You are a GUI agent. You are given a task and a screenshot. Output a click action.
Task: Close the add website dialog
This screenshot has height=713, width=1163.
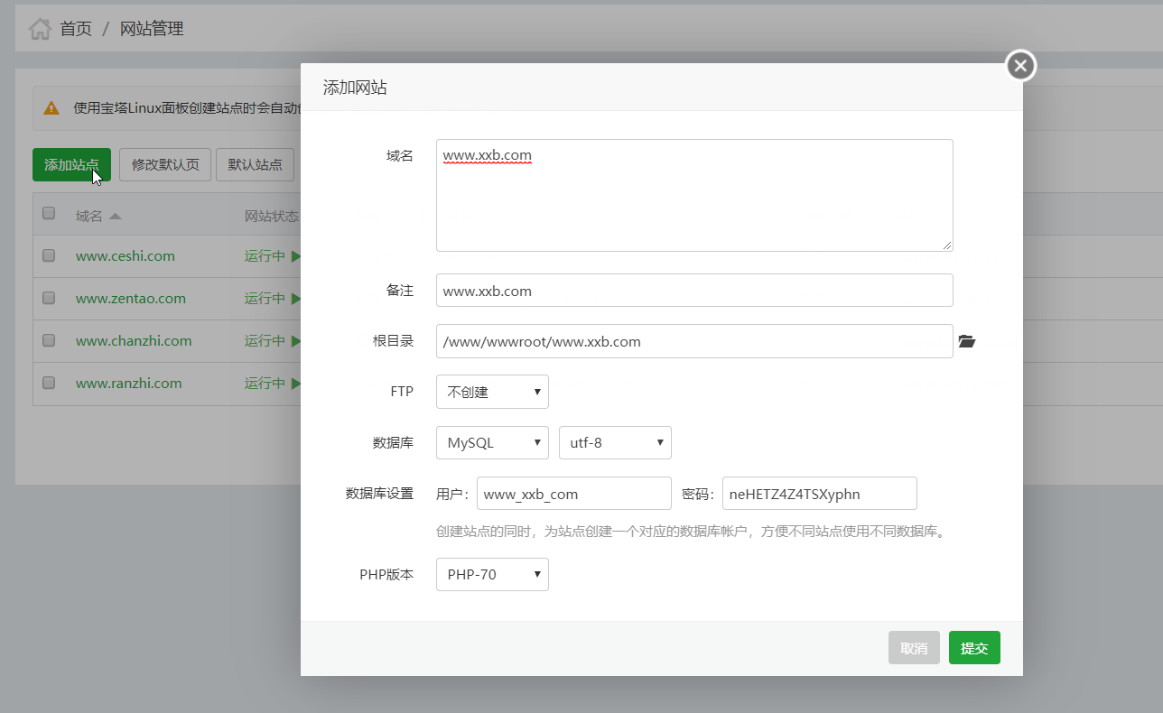pyautogui.click(x=1020, y=66)
